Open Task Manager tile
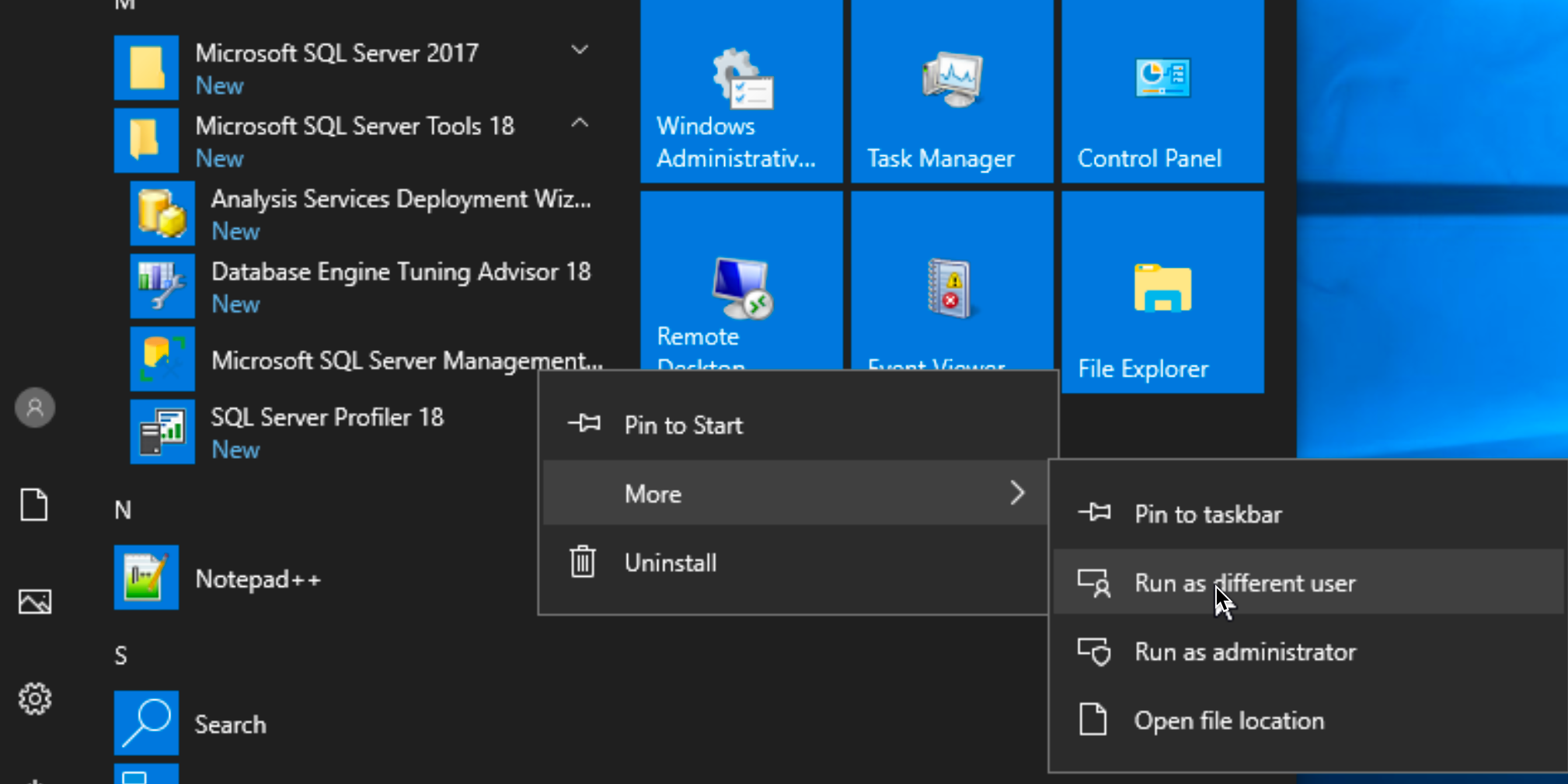Image resolution: width=1568 pixels, height=784 pixels. click(952, 92)
